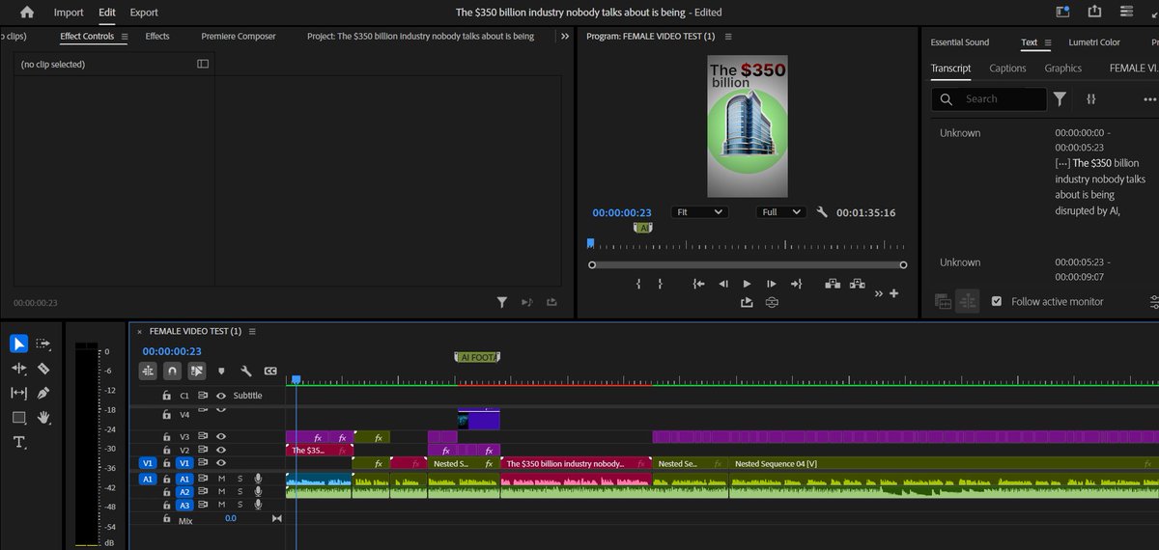Switch to Export workspace
Image resolution: width=1159 pixels, height=550 pixels.
(x=144, y=13)
